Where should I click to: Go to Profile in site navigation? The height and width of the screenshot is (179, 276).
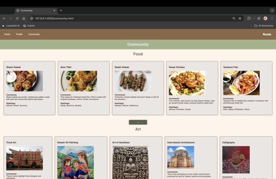(19, 34)
